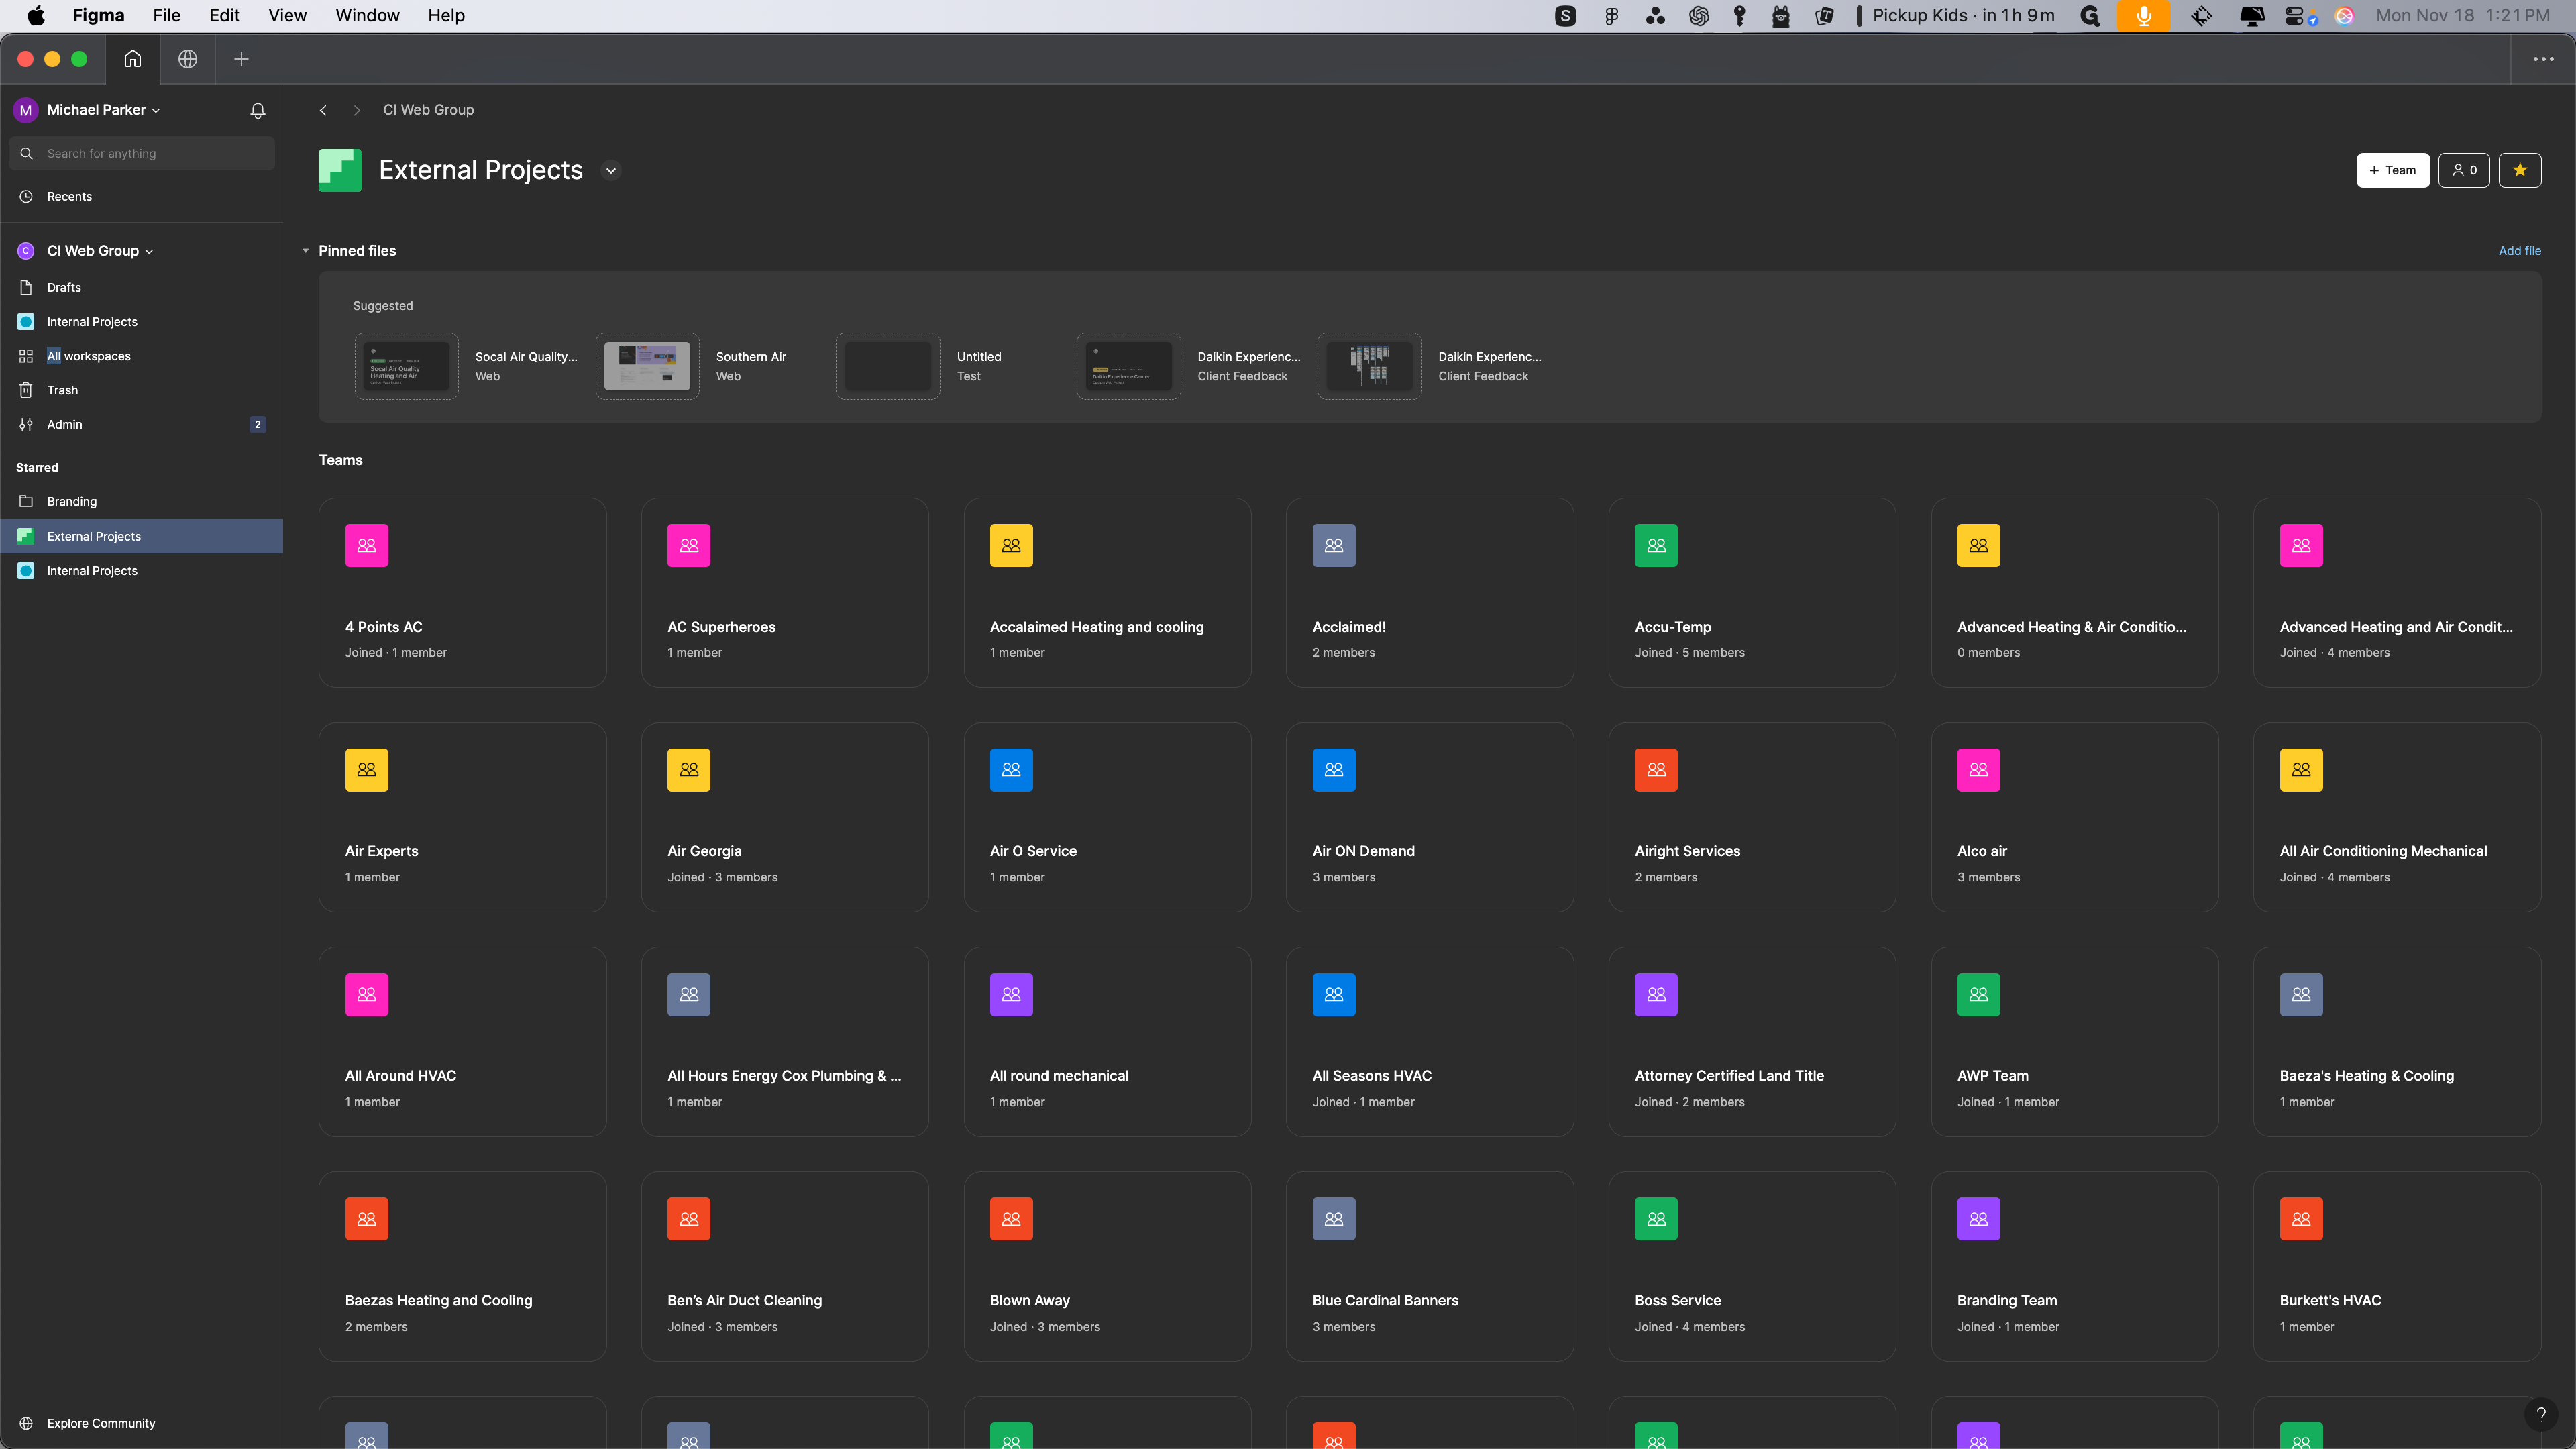Screen dimensions: 2576x1449
Task: Open the Air Georgia team card
Action: point(785,817)
